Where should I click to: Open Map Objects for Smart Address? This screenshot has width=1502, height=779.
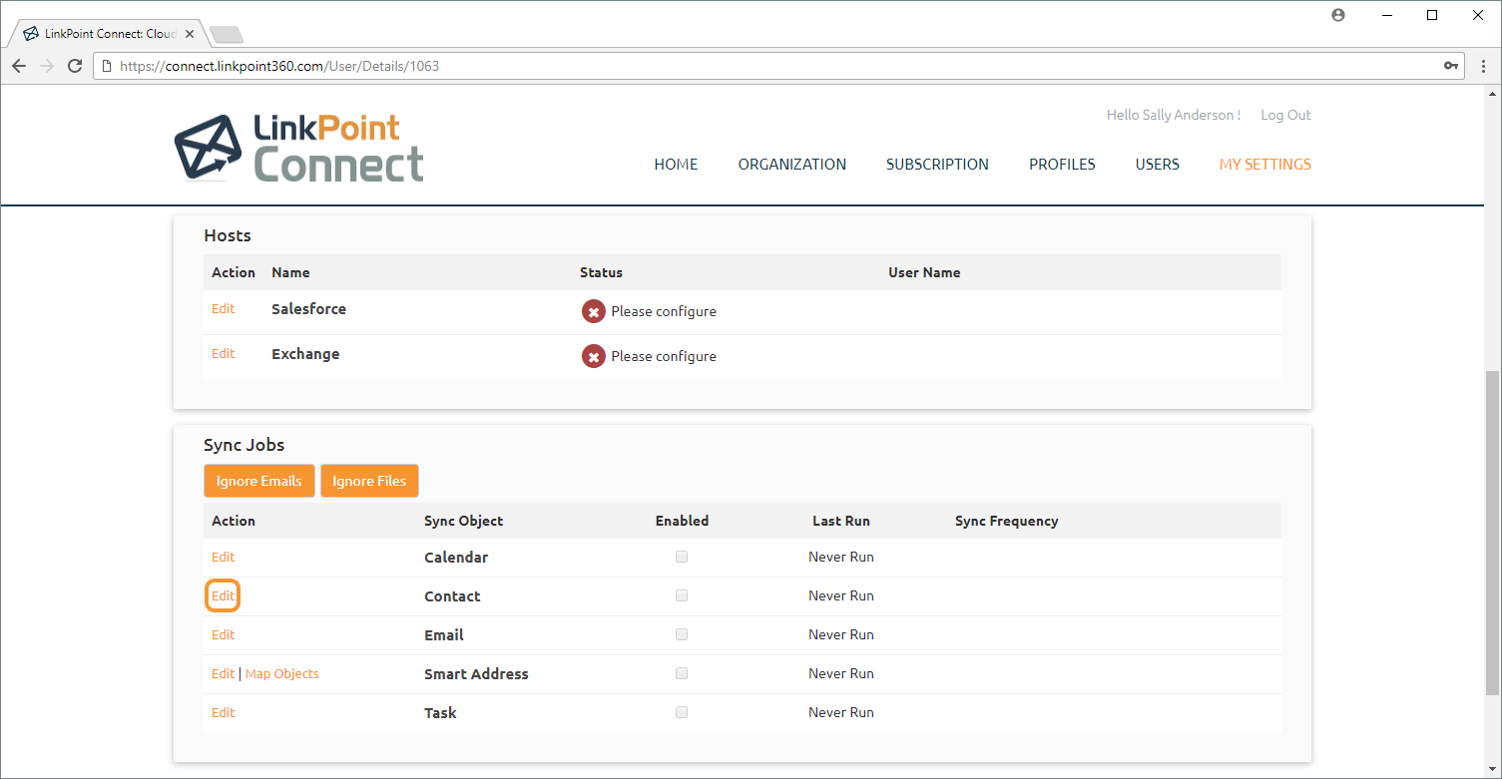point(281,673)
